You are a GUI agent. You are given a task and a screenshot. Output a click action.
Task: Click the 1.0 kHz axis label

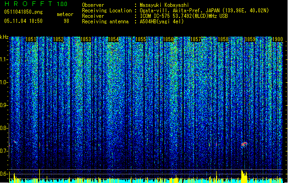(4, 82)
